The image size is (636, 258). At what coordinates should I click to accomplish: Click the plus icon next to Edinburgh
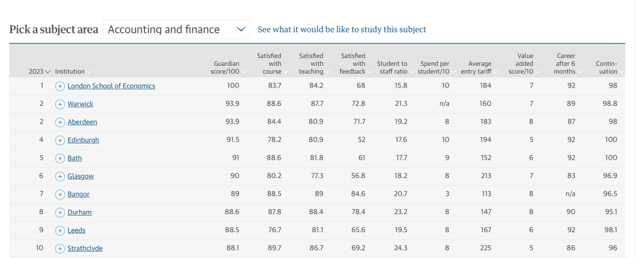[x=59, y=140]
